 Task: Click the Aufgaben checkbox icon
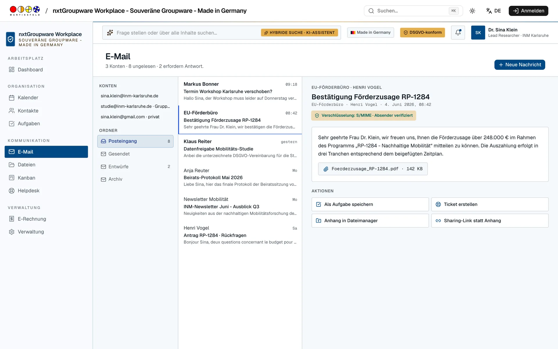[12, 124]
